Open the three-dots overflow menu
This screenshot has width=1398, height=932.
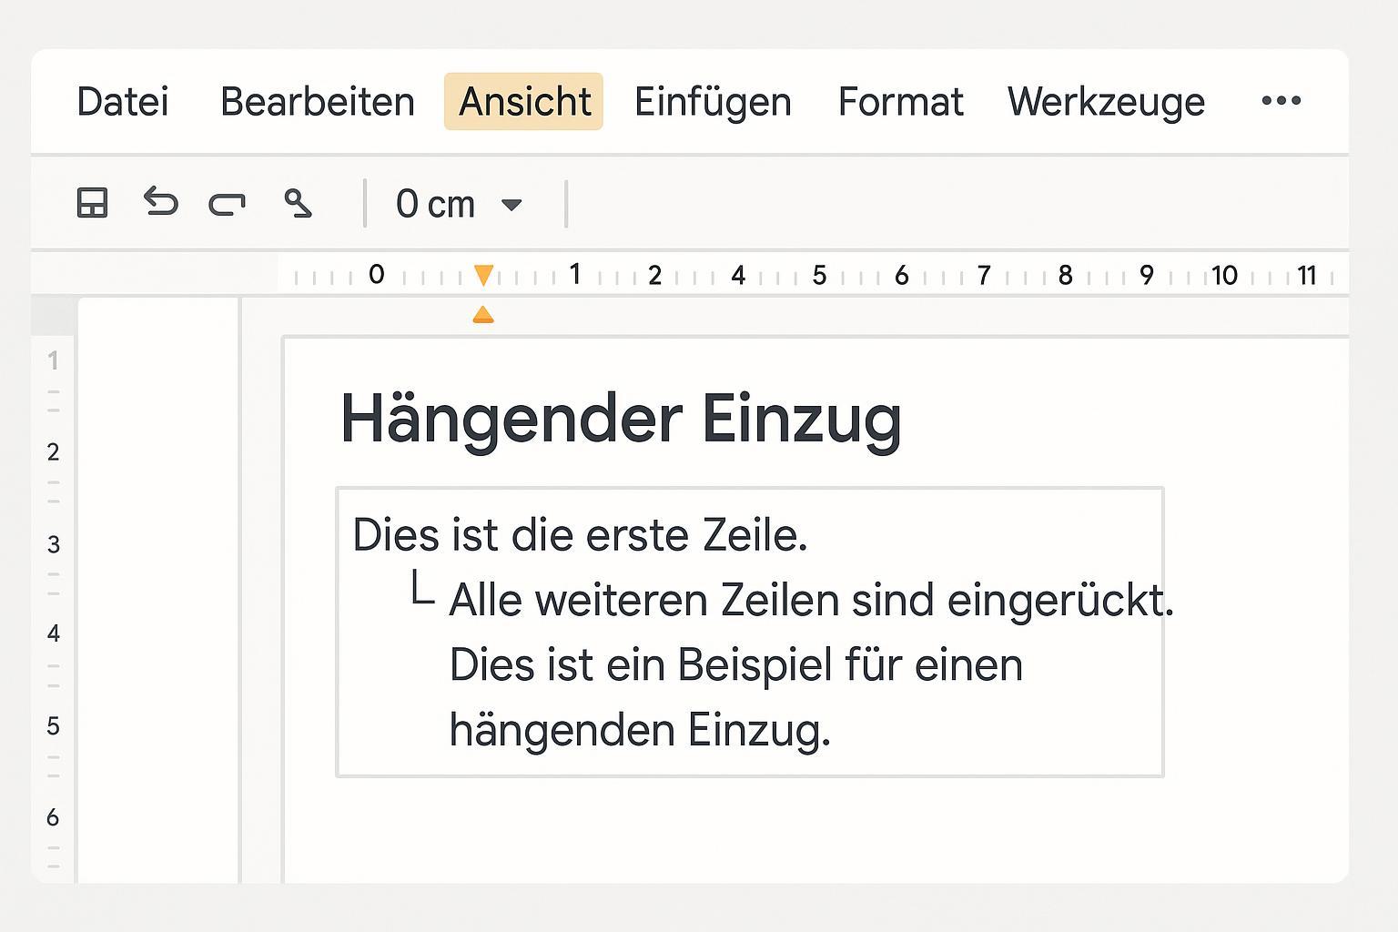tap(1281, 101)
